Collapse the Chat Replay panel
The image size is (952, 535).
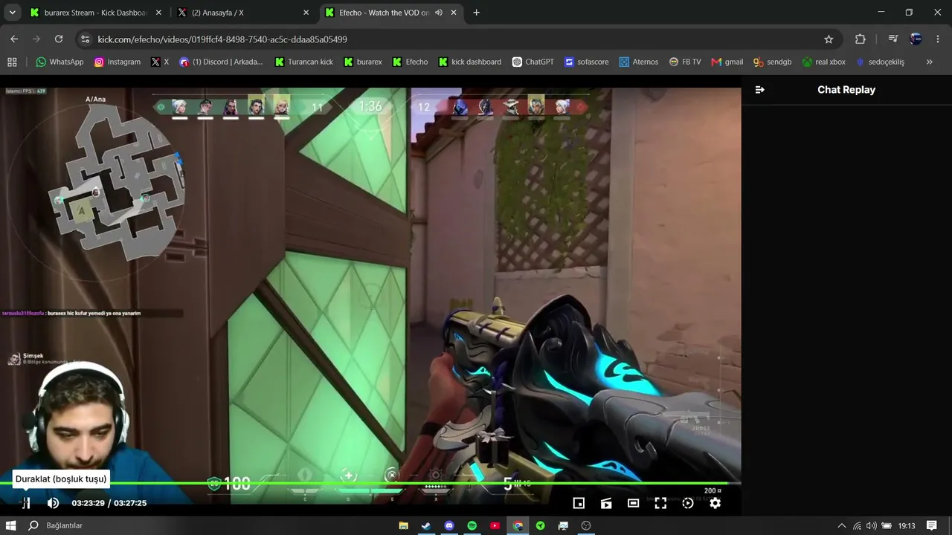[759, 90]
